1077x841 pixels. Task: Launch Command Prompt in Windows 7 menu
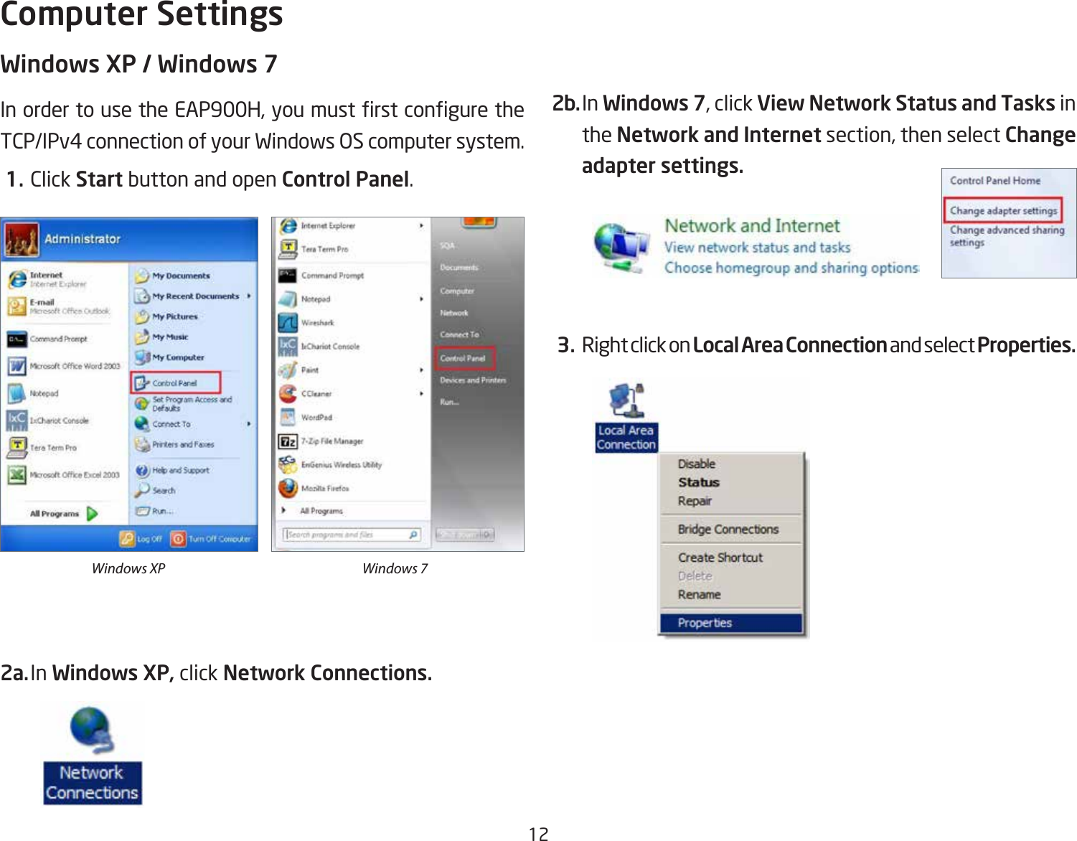point(321,275)
